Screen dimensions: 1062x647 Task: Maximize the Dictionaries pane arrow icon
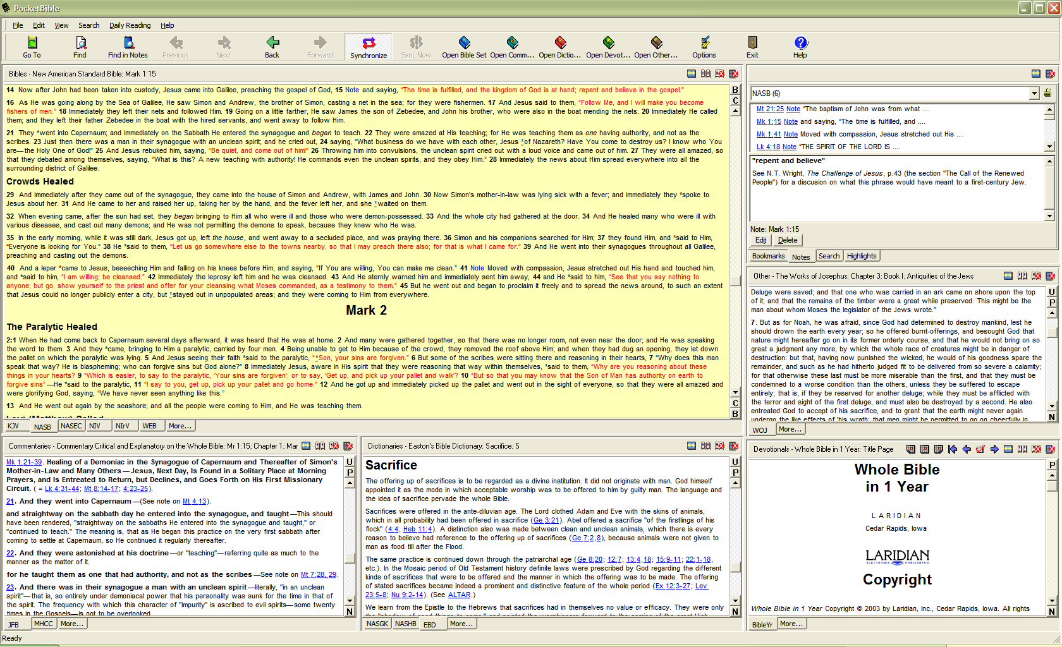point(692,446)
